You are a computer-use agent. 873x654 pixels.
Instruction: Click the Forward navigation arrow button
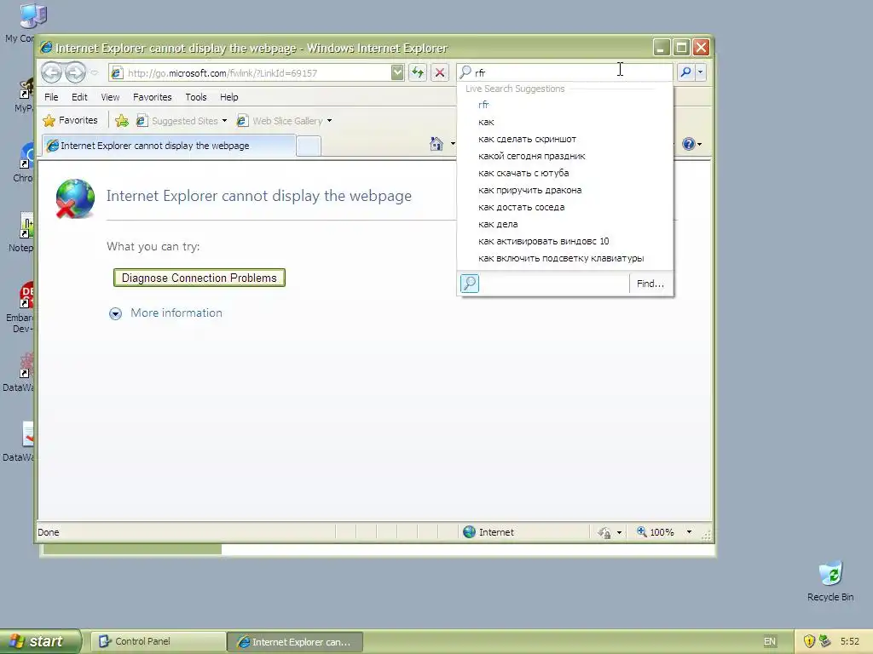click(x=75, y=72)
